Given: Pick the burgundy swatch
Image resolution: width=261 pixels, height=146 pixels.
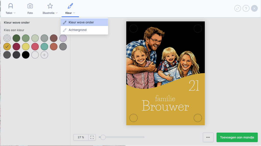Looking at the screenshot, I should (16, 47).
